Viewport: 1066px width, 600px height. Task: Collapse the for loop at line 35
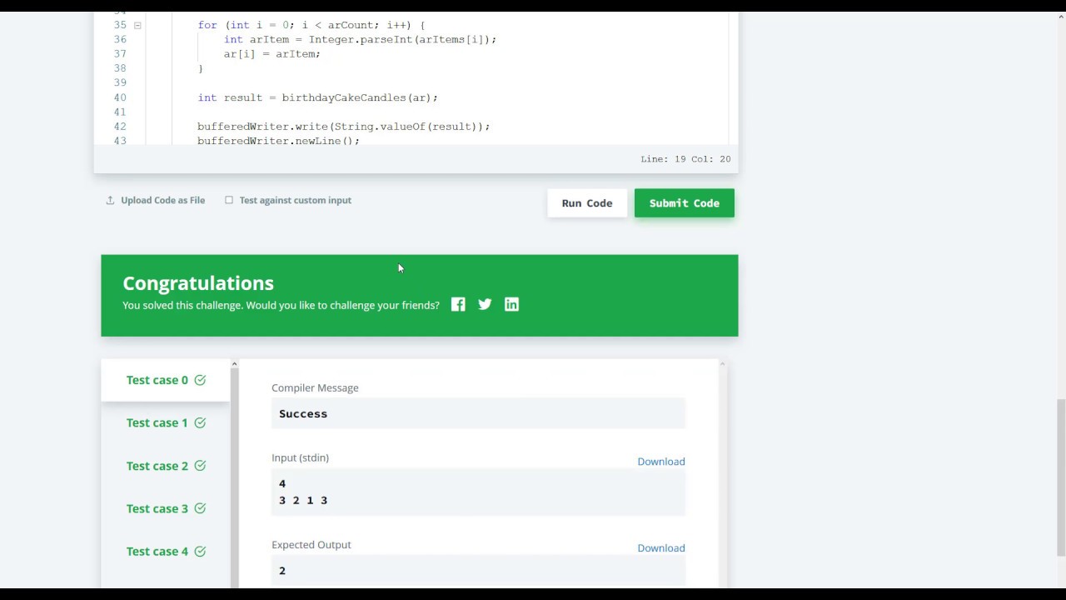click(137, 25)
